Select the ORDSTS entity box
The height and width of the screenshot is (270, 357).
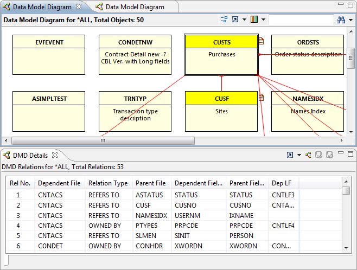pyautogui.click(x=308, y=55)
